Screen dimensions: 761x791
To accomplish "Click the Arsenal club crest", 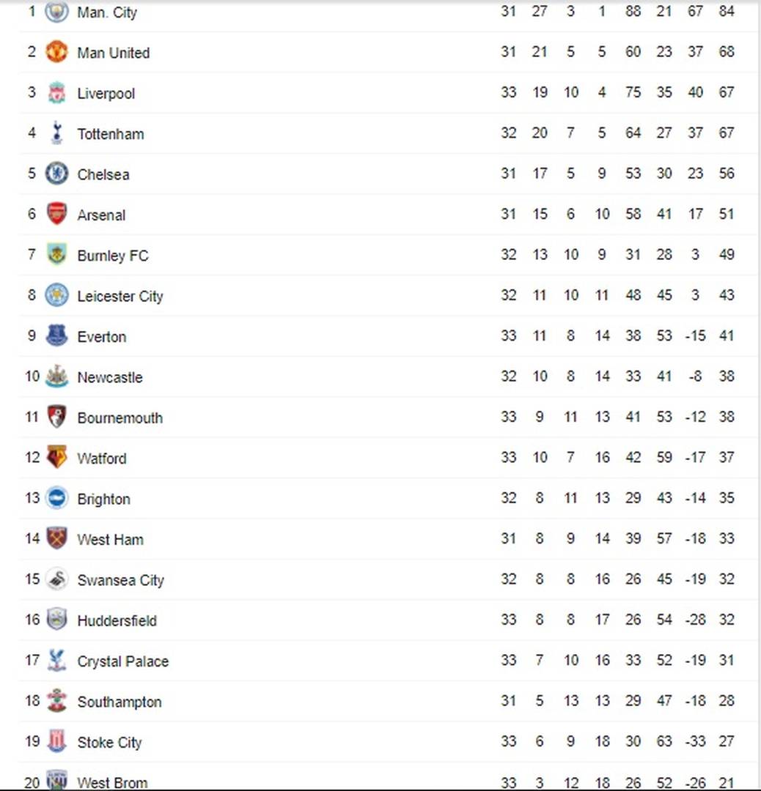I will pyautogui.click(x=56, y=214).
